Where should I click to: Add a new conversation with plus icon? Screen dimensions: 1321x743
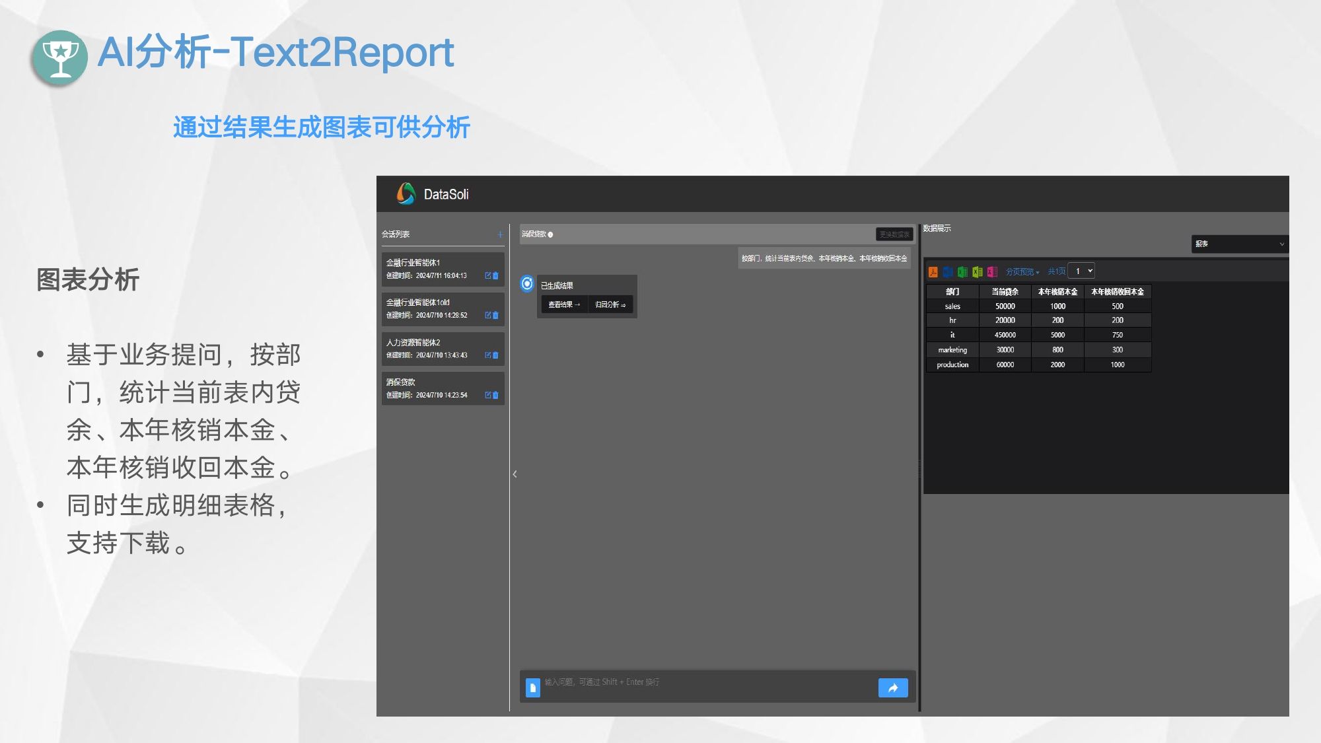point(500,234)
